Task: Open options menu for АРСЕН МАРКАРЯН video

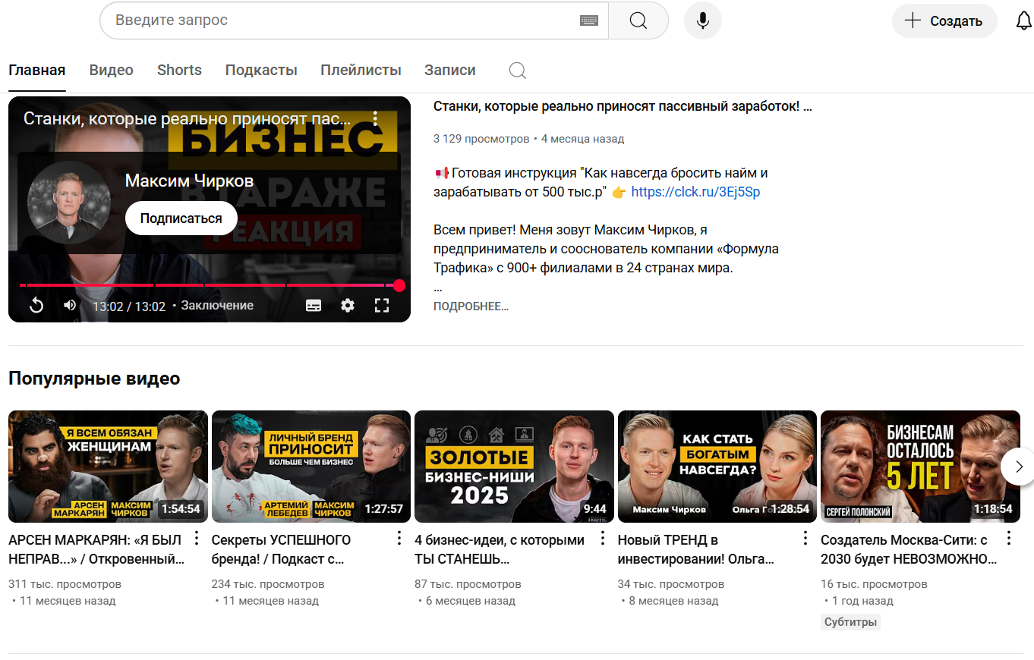Action: pos(197,539)
